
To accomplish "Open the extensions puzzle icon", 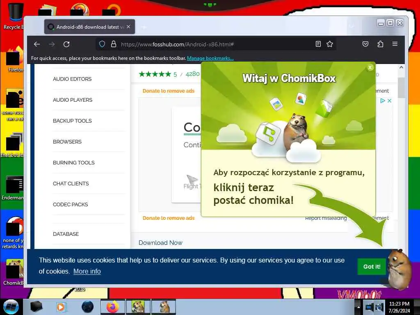I will coord(380,44).
